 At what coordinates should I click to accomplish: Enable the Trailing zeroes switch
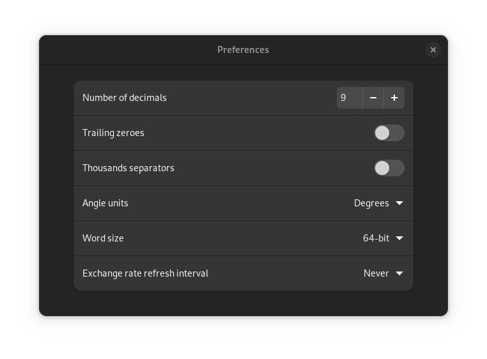(389, 133)
